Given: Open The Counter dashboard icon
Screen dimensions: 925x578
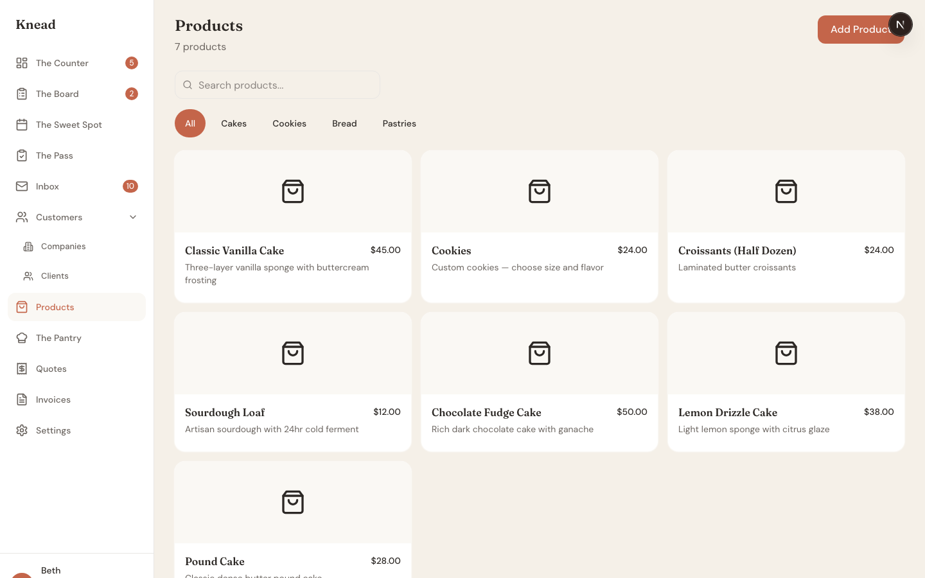Looking at the screenshot, I should [x=22, y=63].
